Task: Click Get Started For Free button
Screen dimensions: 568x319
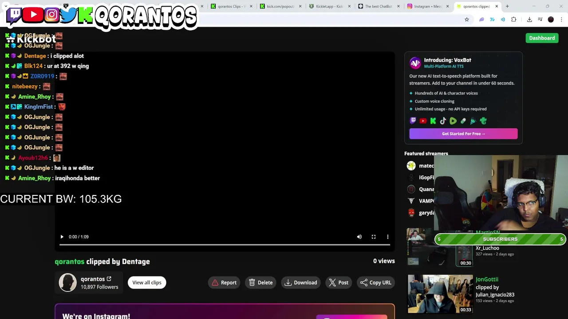Action: pos(463,134)
